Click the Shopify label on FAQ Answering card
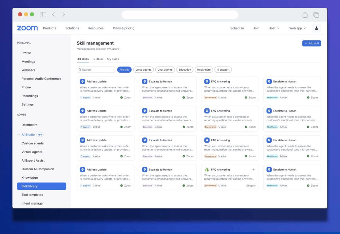 251,186
